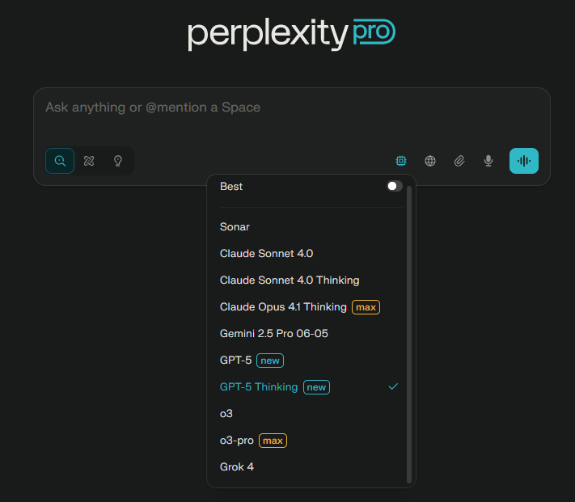Focus the Ask anything input field
Screen dimensions: 575x502
(x=291, y=116)
